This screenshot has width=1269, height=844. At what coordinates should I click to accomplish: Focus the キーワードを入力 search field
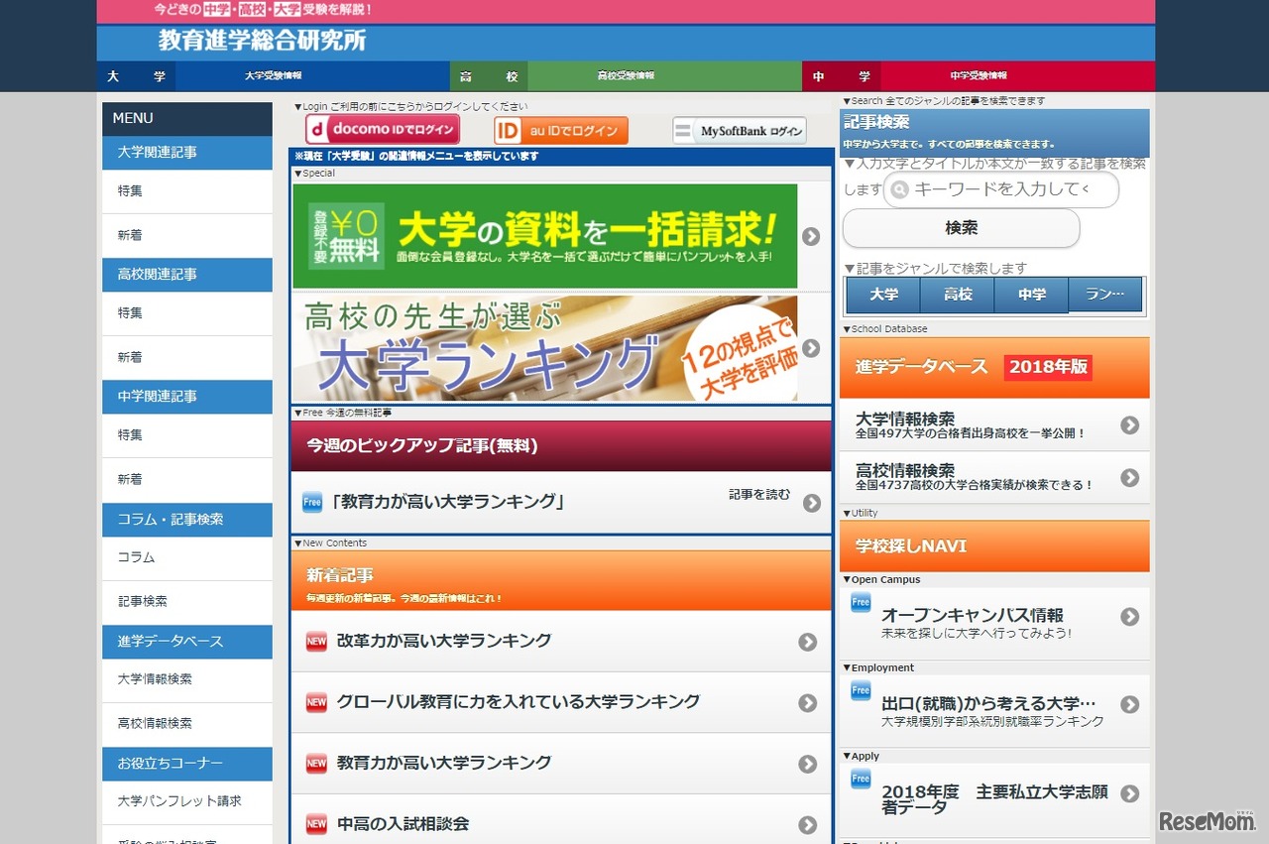[x=1001, y=189]
